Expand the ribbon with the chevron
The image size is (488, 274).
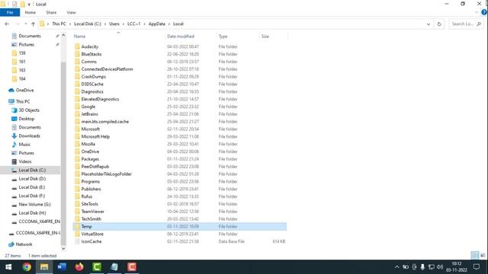point(477,12)
